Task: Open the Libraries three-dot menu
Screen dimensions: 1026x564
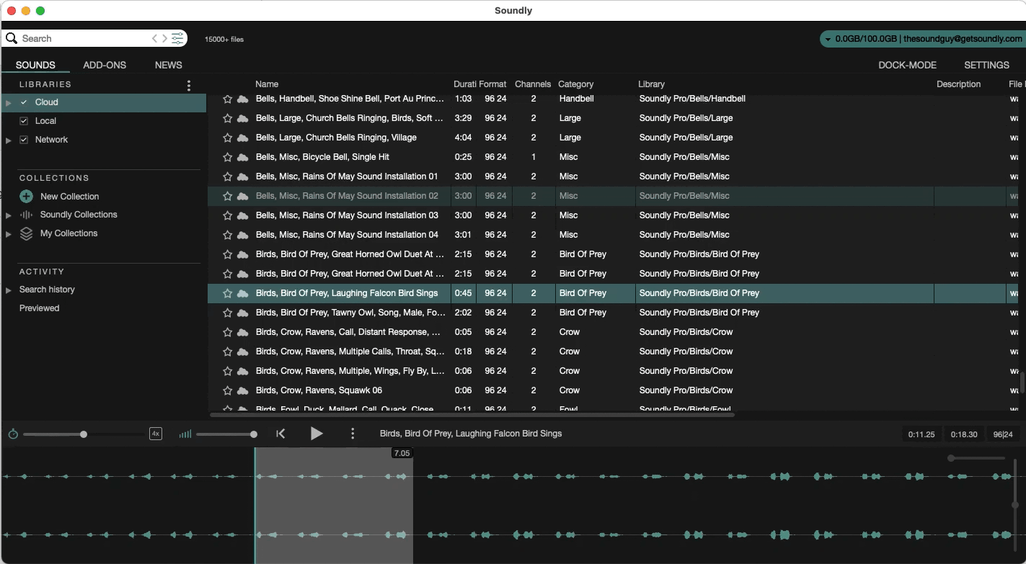Action: 189,86
